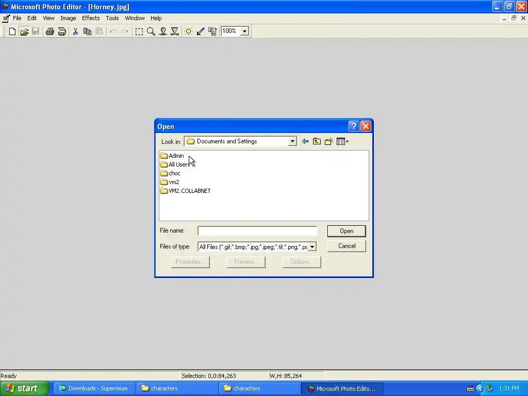Click the keyboard tray icon
Viewport: 528px width, 396px height.
click(x=470, y=389)
